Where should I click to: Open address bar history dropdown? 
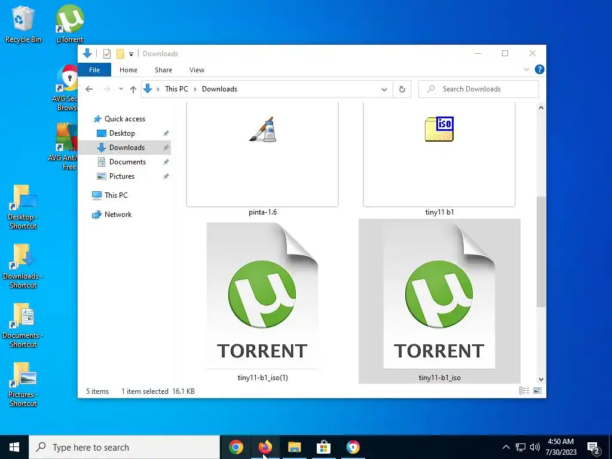coord(384,90)
